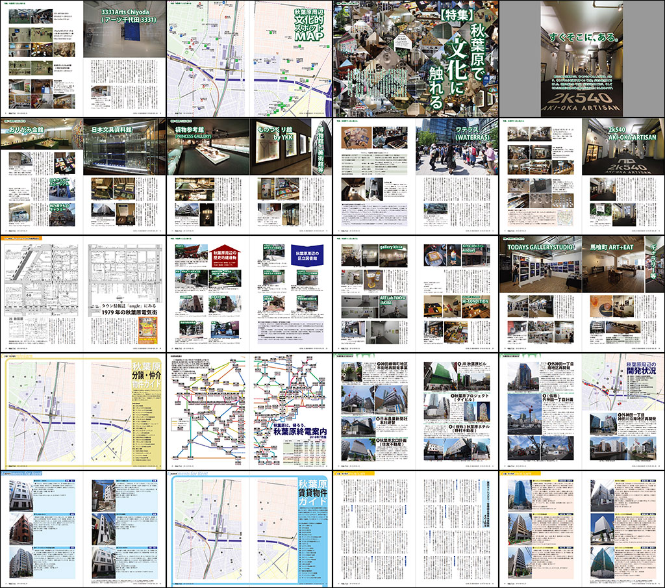Screen dimensions: 665x588
Task: Open the WATERRAS crowd plaza photo
Action: click(457, 147)
